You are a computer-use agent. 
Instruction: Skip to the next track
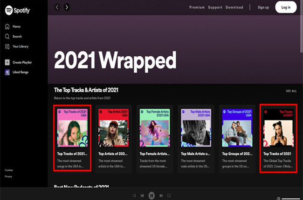161,195
